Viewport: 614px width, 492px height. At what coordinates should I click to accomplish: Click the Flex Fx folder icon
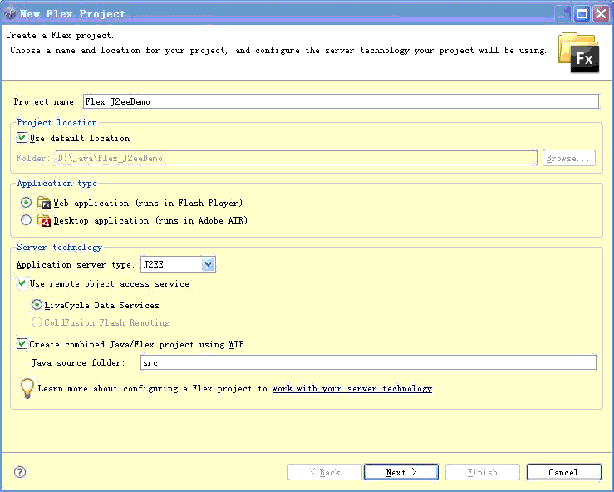pos(579,53)
